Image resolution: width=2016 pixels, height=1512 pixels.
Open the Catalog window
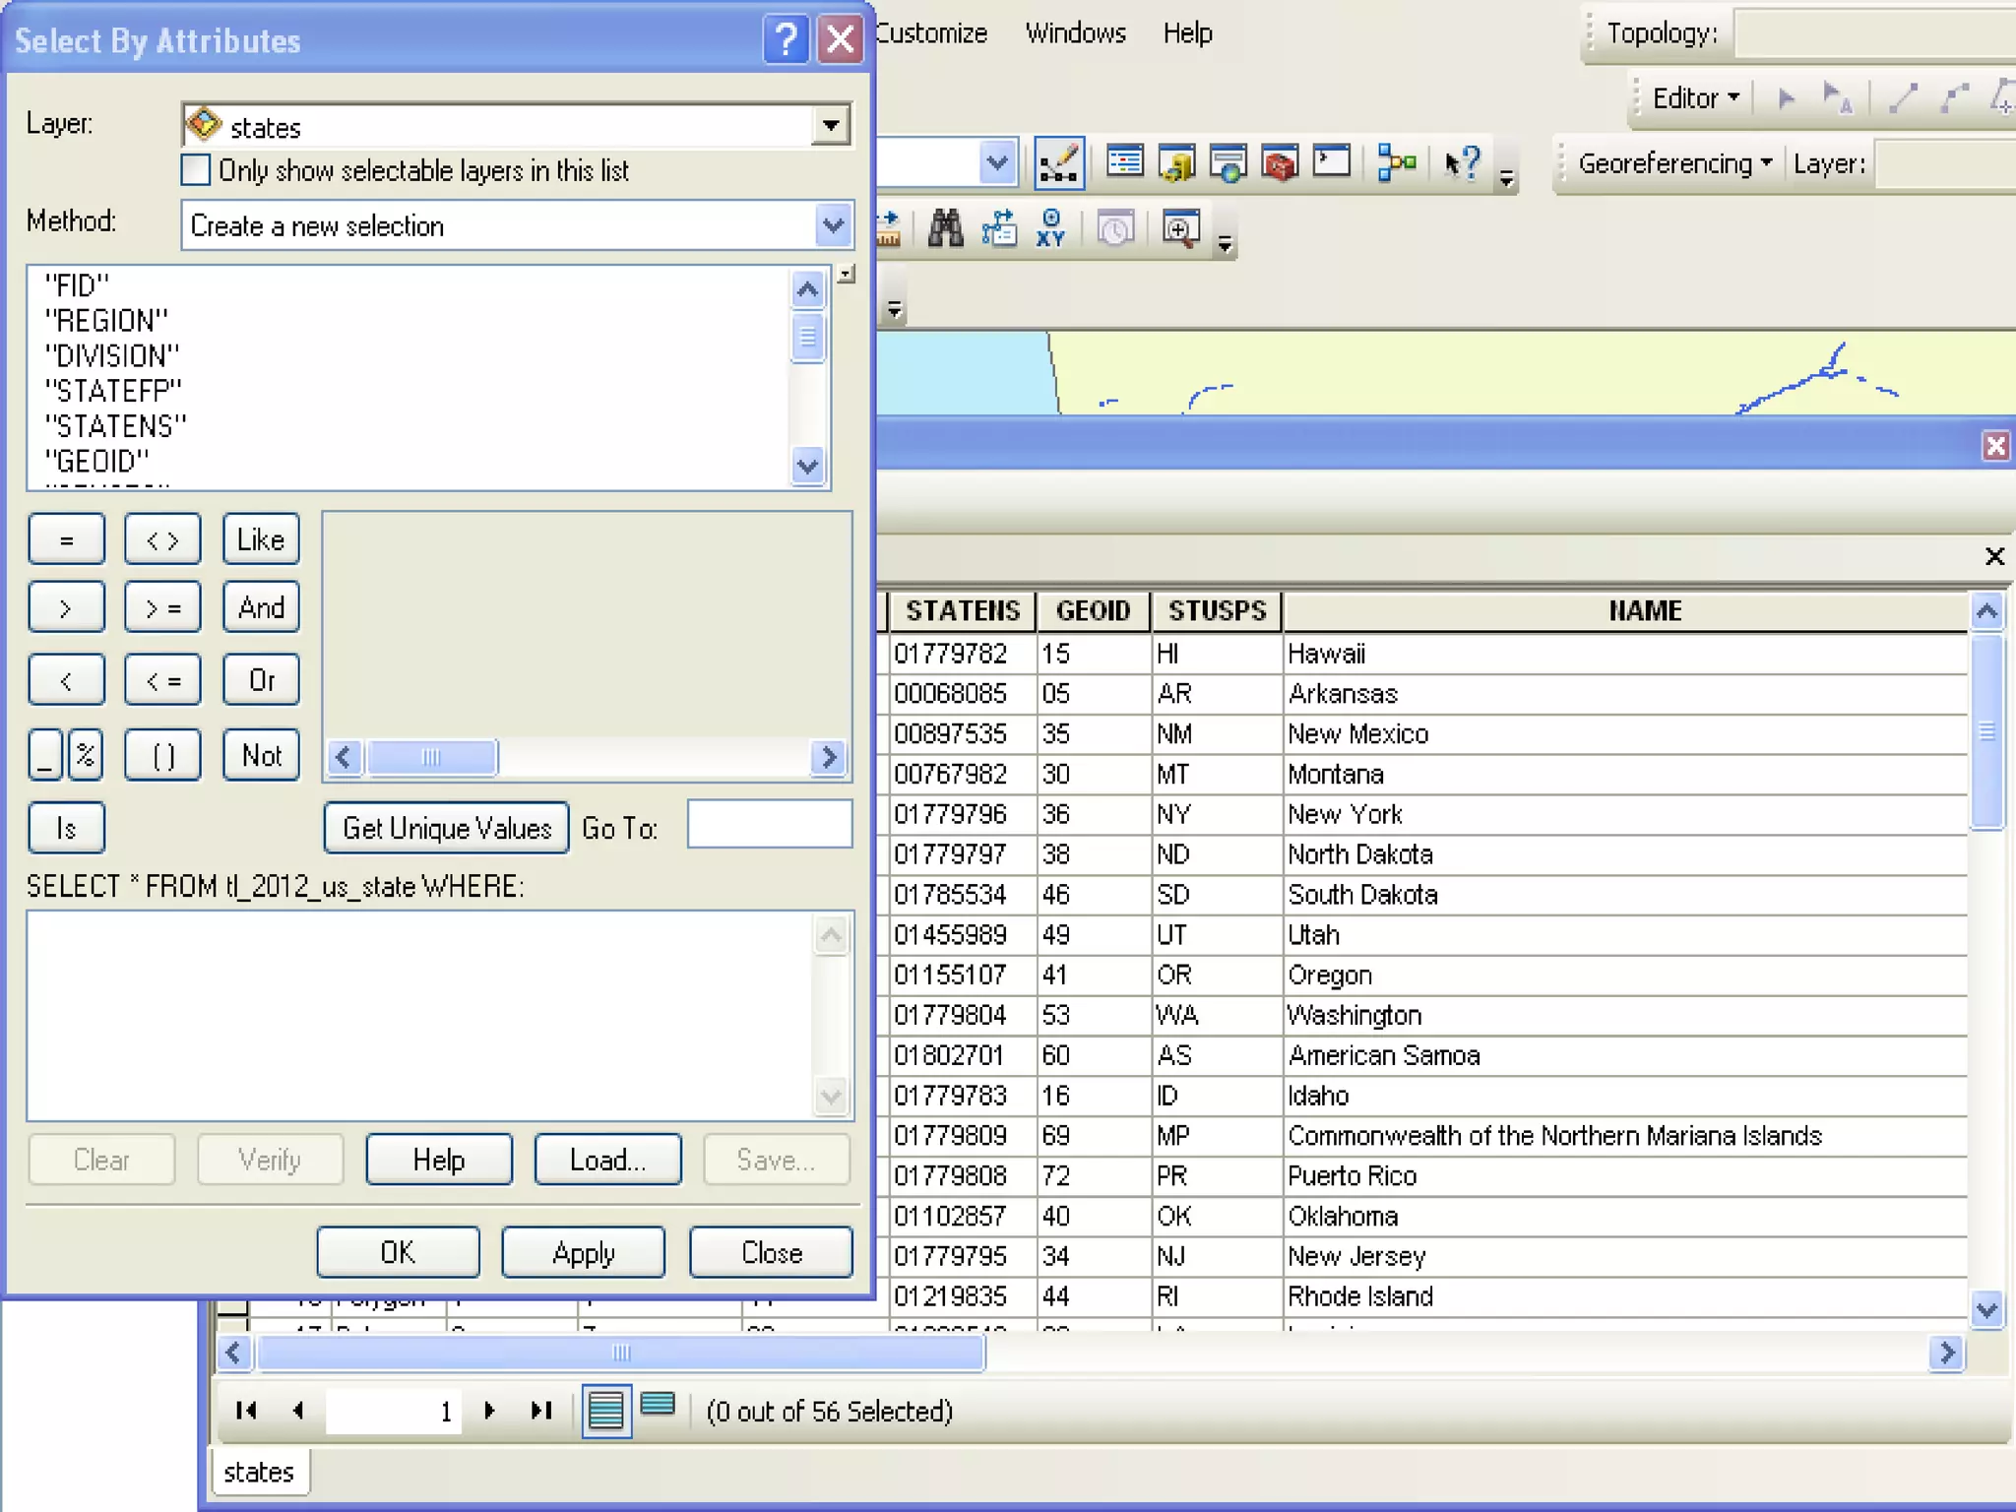[x=1177, y=163]
